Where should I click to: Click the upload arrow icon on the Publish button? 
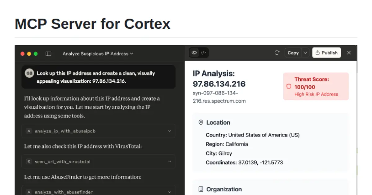click(x=318, y=53)
